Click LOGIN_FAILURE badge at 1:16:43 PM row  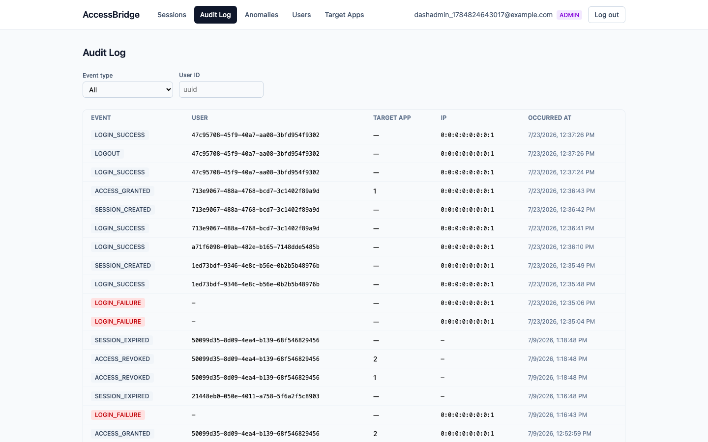(x=118, y=415)
